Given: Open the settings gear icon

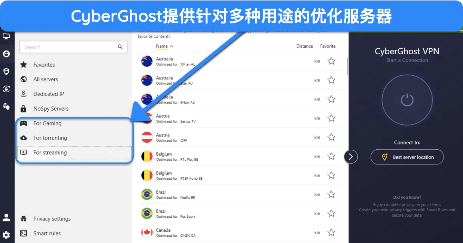Looking at the screenshot, I should (7, 235).
